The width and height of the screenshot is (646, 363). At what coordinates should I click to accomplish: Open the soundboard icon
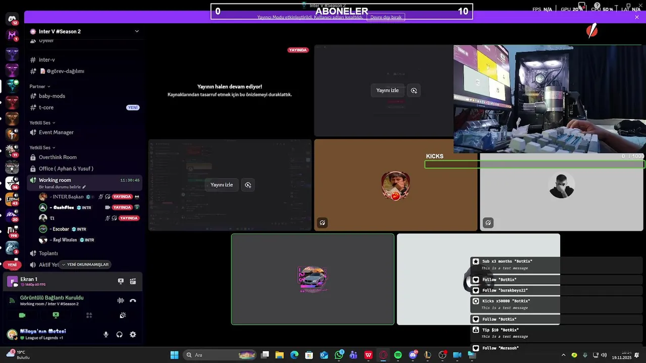(123, 315)
